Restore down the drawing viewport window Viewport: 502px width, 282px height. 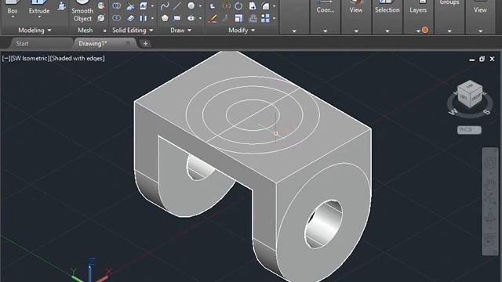click(482, 59)
